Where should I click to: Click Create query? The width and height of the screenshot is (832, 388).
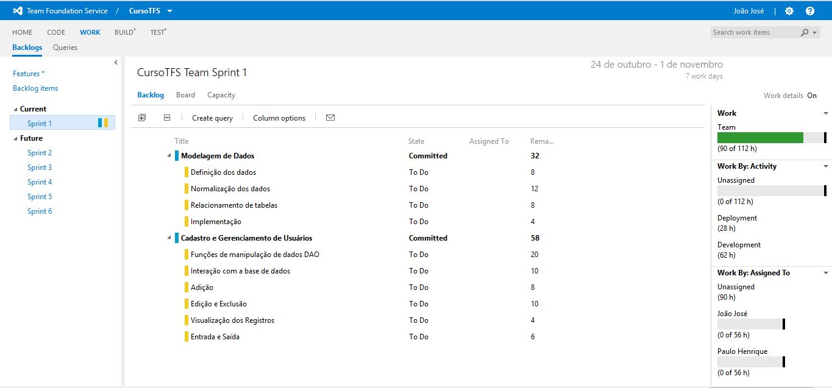(x=212, y=118)
